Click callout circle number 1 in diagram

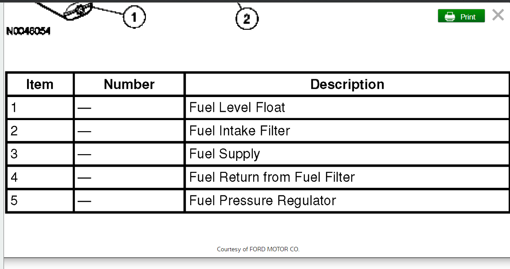click(134, 17)
